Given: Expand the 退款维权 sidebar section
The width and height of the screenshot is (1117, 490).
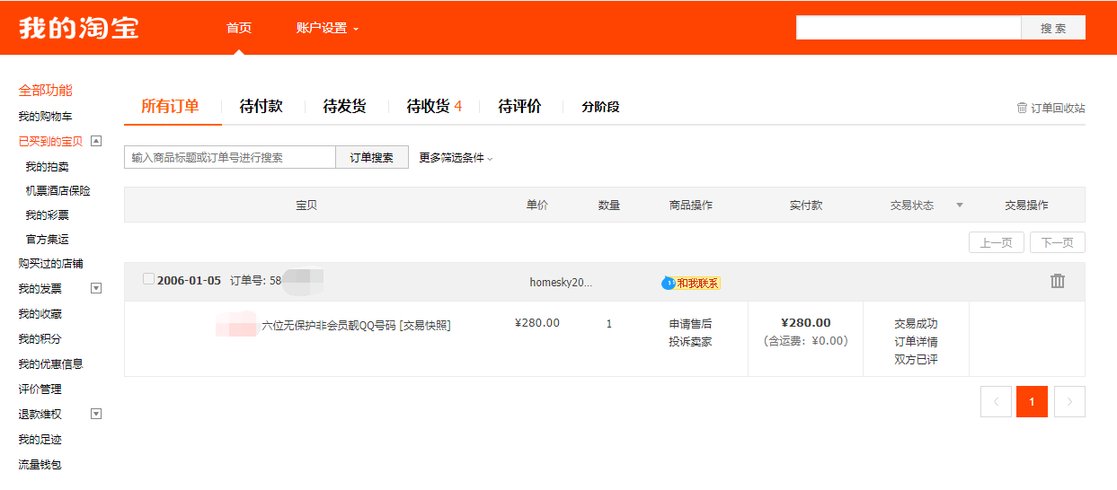Looking at the screenshot, I should coord(96,414).
